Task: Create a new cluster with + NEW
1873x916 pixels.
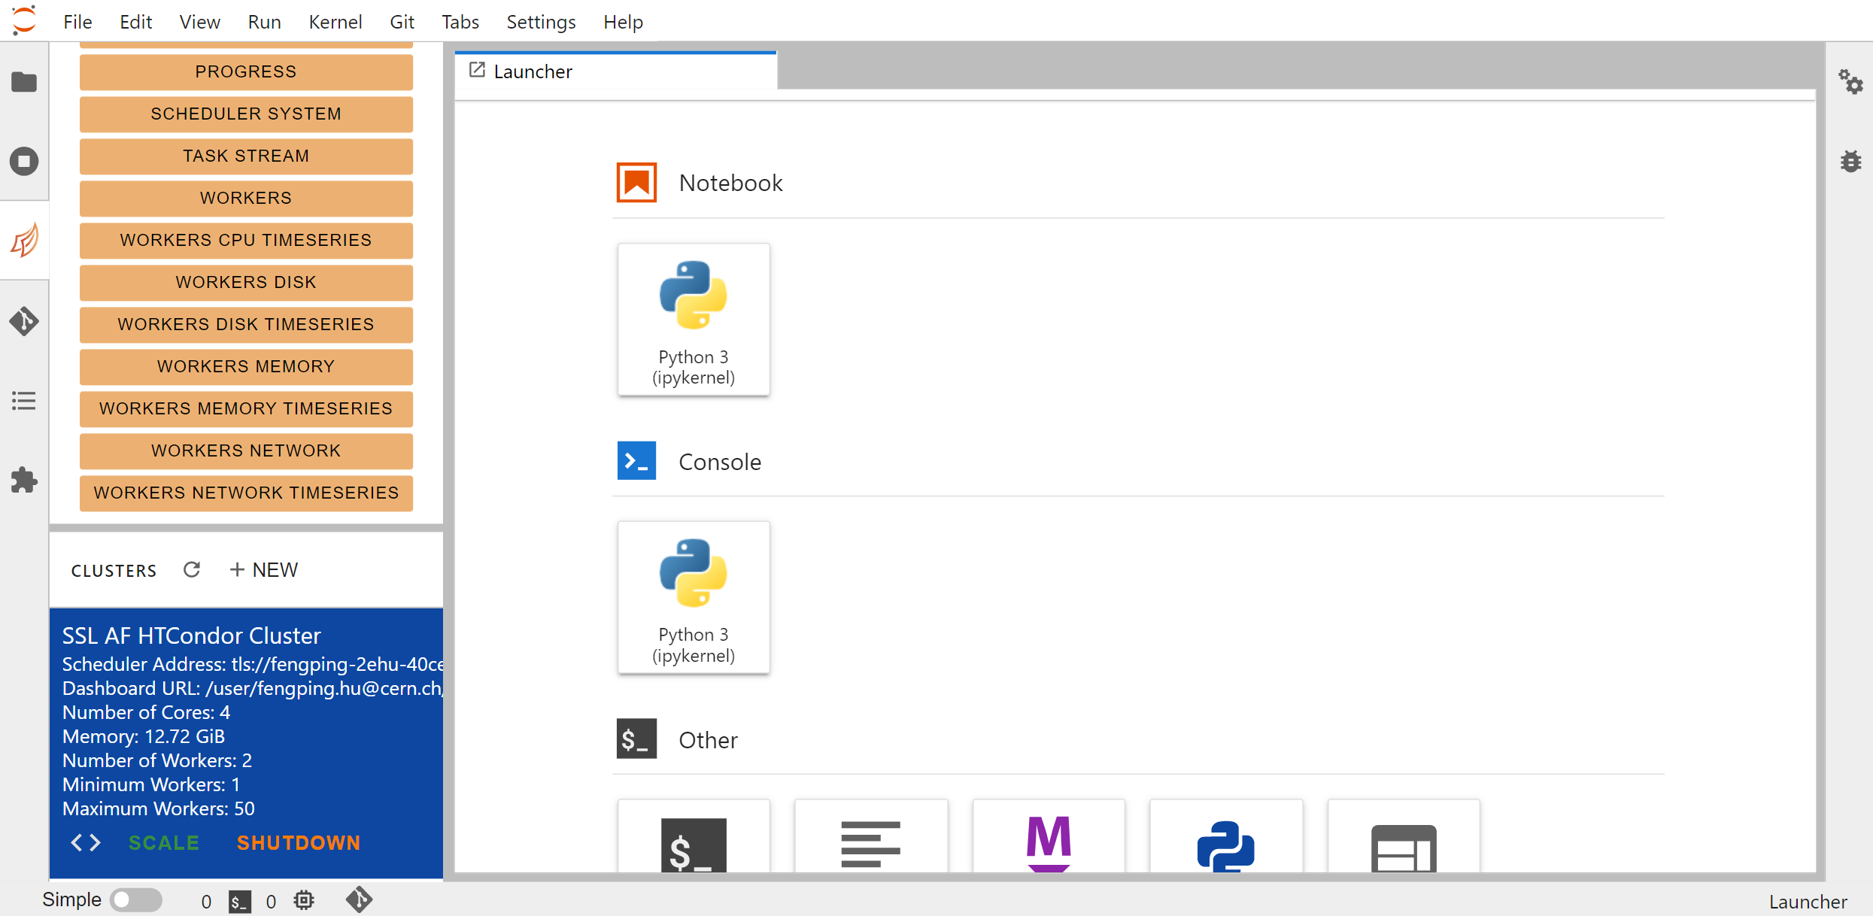Action: [x=263, y=570]
